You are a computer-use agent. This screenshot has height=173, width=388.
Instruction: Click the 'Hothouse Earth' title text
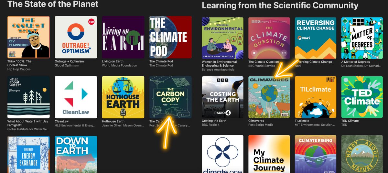[x=113, y=121]
